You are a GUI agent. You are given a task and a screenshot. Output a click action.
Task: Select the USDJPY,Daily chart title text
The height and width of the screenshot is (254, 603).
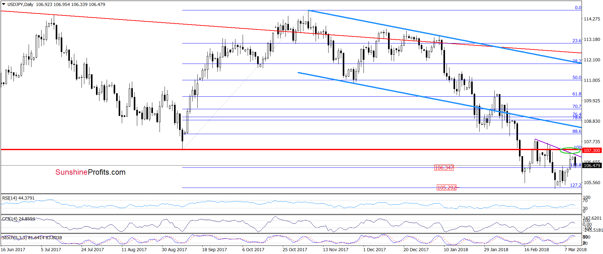(x=20, y=4)
